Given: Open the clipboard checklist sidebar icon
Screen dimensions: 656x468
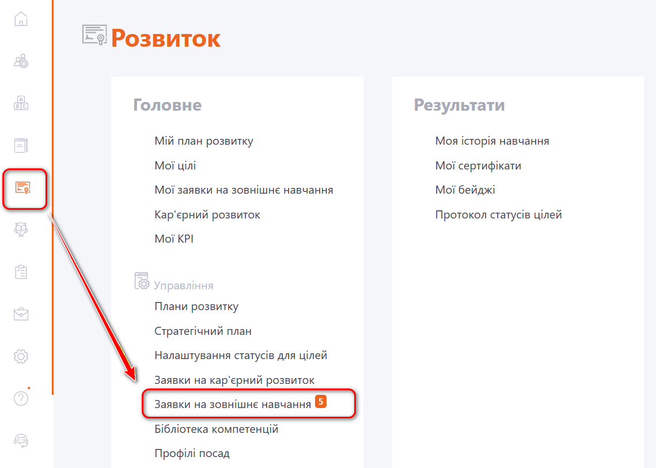Looking at the screenshot, I should [x=21, y=272].
